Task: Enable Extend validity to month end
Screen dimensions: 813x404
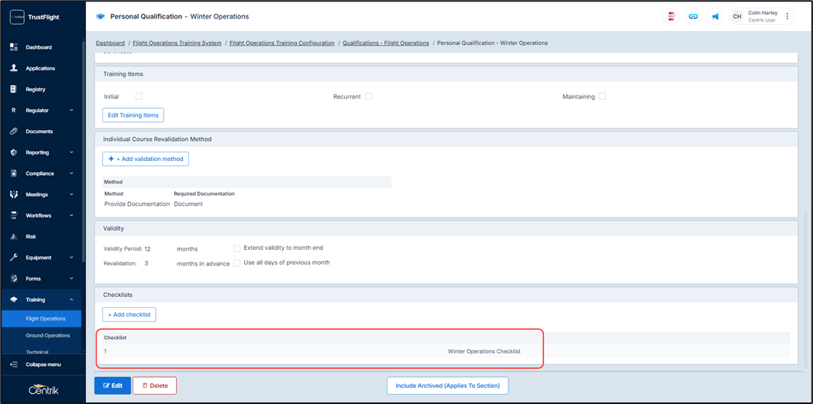Action: pos(237,248)
